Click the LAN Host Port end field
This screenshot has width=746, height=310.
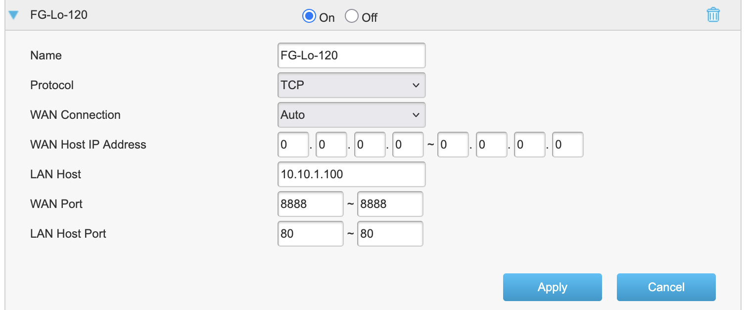pyautogui.click(x=390, y=234)
